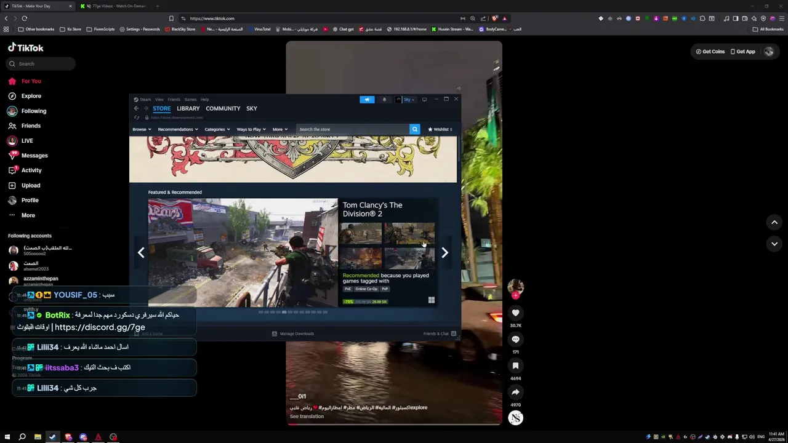Image resolution: width=788 pixels, height=443 pixels.
Task: Open Manage Downloads in Steam
Action: pos(293,333)
